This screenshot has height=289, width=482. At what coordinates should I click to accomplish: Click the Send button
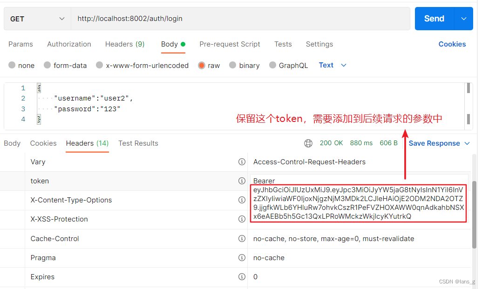coord(434,19)
